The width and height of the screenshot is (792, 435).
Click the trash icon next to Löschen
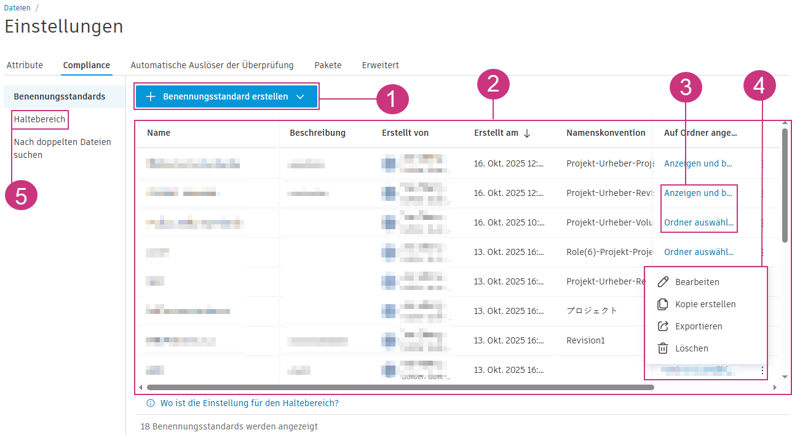pyautogui.click(x=663, y=348)
